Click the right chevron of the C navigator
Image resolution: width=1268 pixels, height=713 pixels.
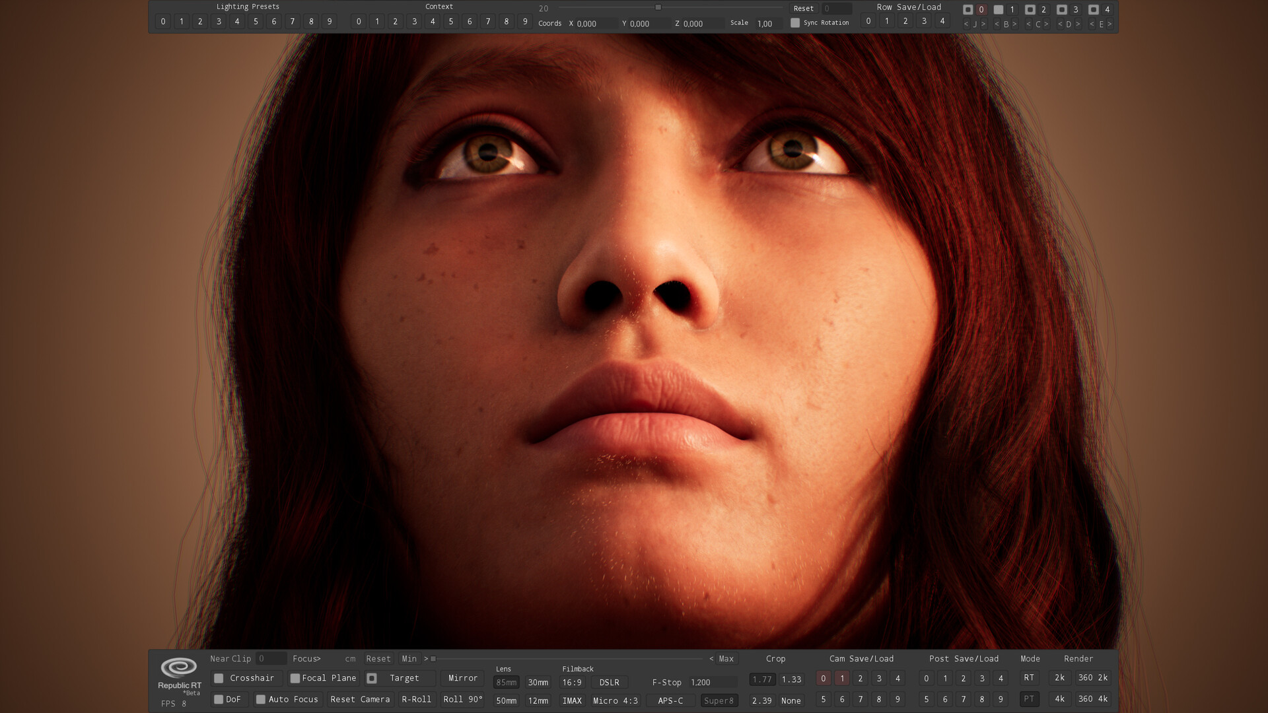(1046, 24)
